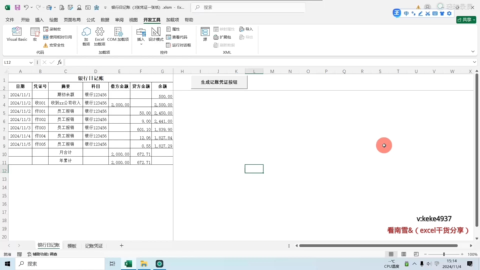The width and height of the screenshot is (480, 270).
Task: Switch to Page Break Preview in status bar
Action: 416,254
